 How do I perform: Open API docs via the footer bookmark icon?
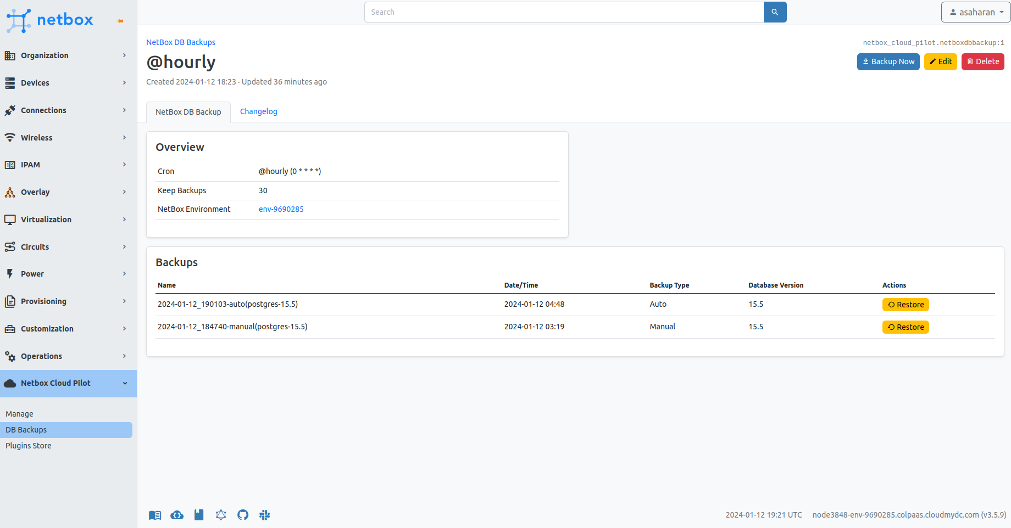point(199,515)
